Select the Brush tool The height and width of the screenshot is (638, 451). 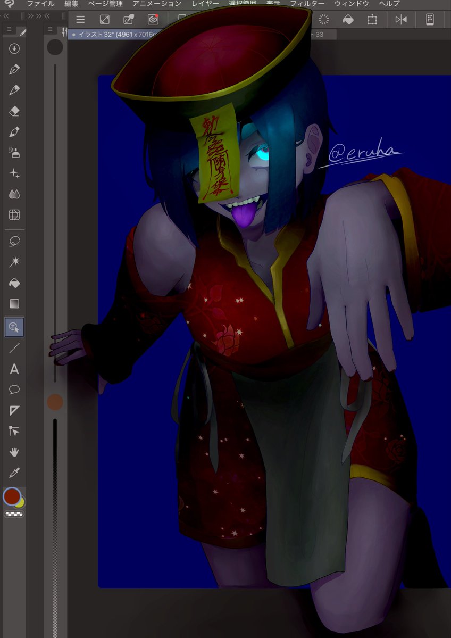point(14,132)
